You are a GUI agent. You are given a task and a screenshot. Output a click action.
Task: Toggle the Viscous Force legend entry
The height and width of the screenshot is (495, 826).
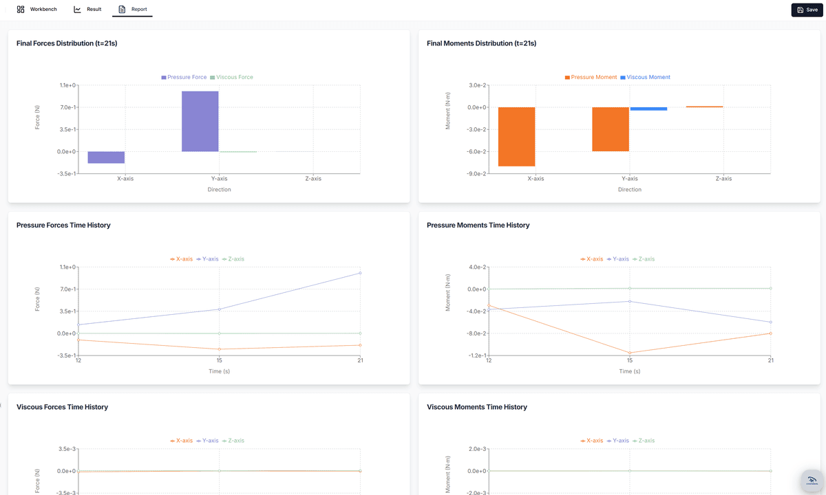tap(231, 77)
